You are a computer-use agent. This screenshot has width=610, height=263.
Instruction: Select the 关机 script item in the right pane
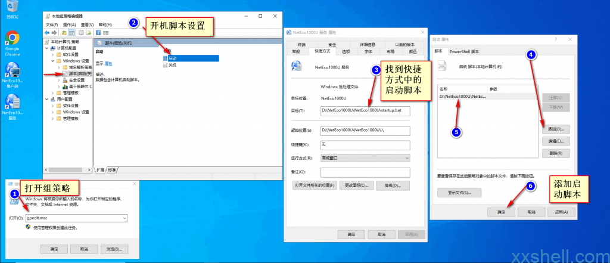pyautogui.click(x=173, y=65)
